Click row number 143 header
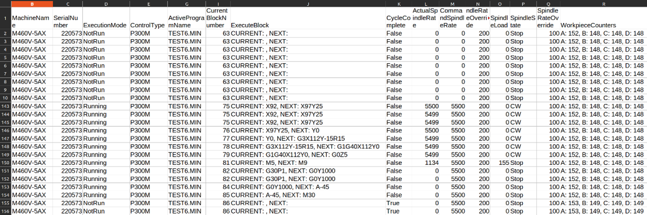The width and height of the screenshot is (647, 215). click(x=5, y=106)
